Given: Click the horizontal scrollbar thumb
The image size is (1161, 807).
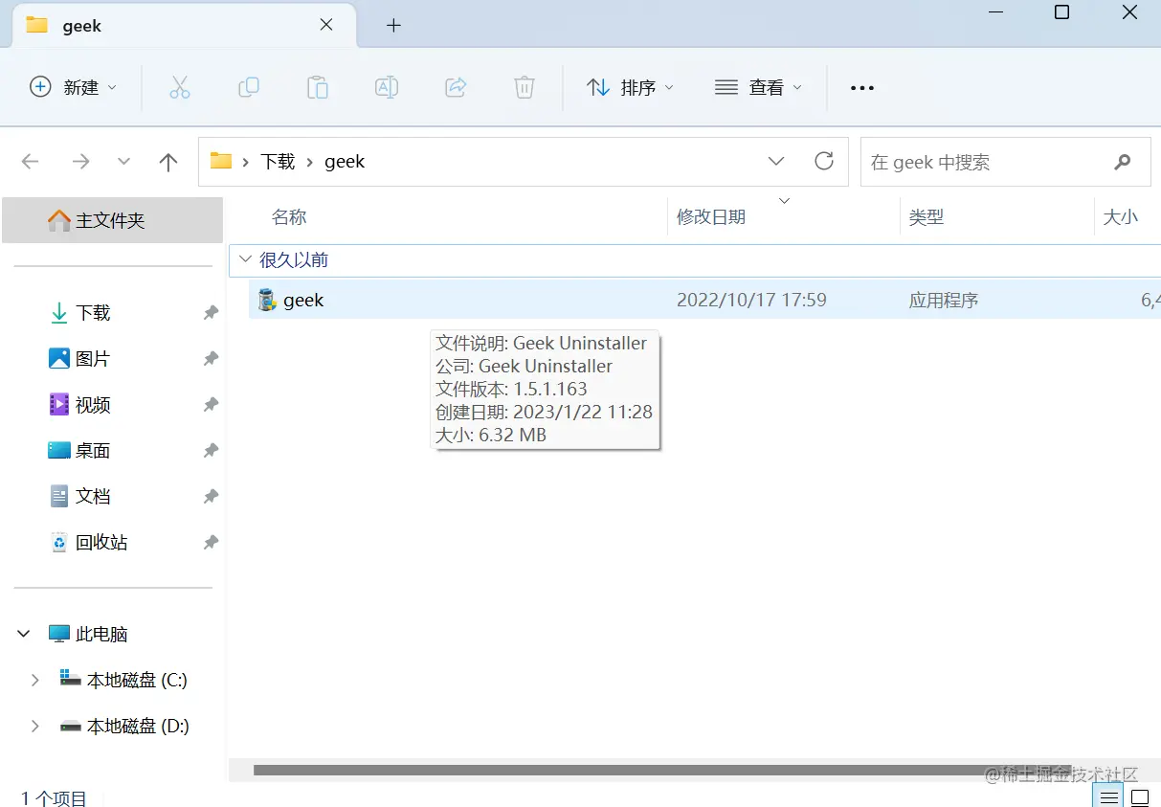Looking at the screenshot, I should click(662, 770).
